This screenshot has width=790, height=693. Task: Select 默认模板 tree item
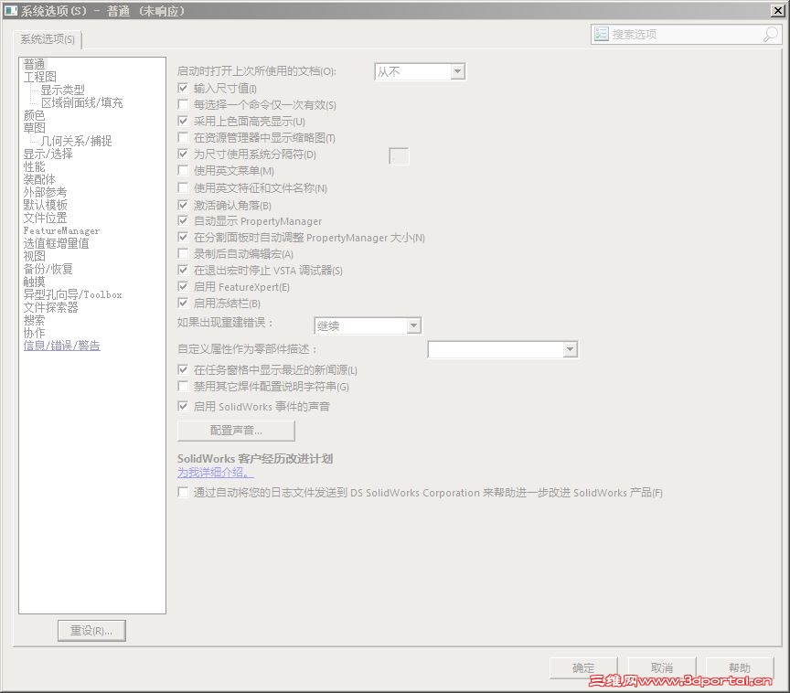(45, 205)
